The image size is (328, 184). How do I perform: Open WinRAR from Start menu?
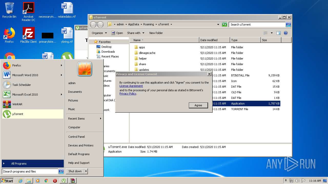click(33, 104)
